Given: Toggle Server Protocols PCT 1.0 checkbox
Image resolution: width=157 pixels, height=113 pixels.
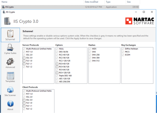Looking at the screenshot, I should [24, 52].
